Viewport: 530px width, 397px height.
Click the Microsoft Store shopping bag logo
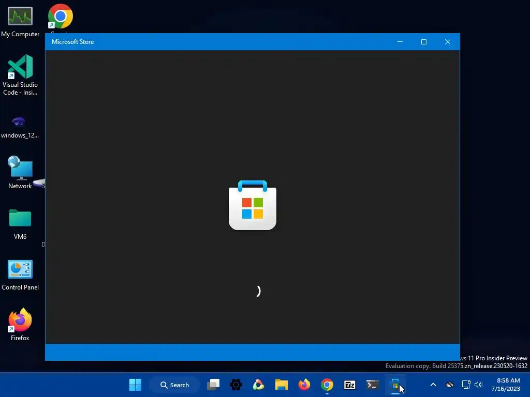(253, 205)
